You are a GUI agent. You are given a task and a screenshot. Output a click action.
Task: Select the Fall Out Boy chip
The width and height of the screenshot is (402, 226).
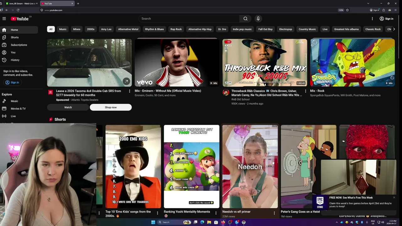click(265, 29)
